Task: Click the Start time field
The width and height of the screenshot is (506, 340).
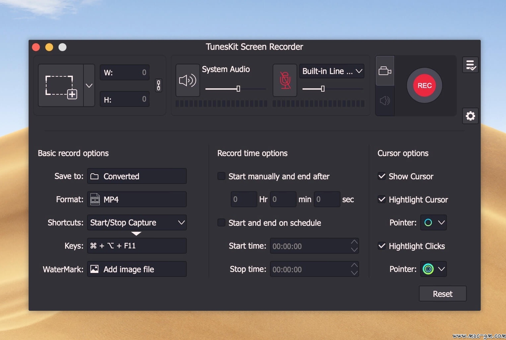Action: coord(315,246)
